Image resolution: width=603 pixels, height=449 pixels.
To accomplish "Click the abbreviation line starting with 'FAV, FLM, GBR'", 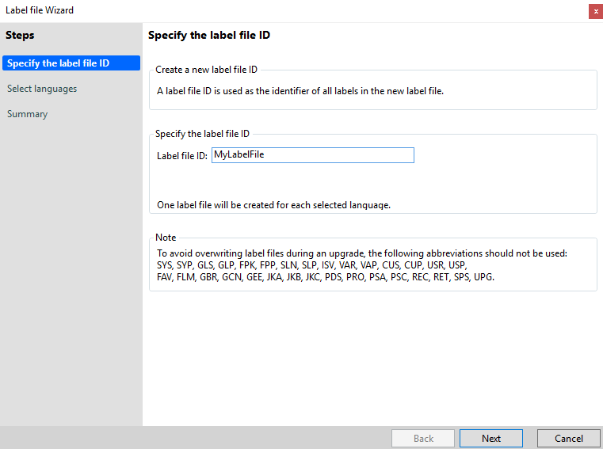I will point(326,277).
